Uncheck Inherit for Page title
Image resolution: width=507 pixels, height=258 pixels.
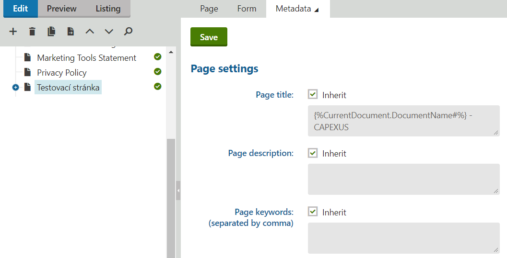[x=313, y=94]
